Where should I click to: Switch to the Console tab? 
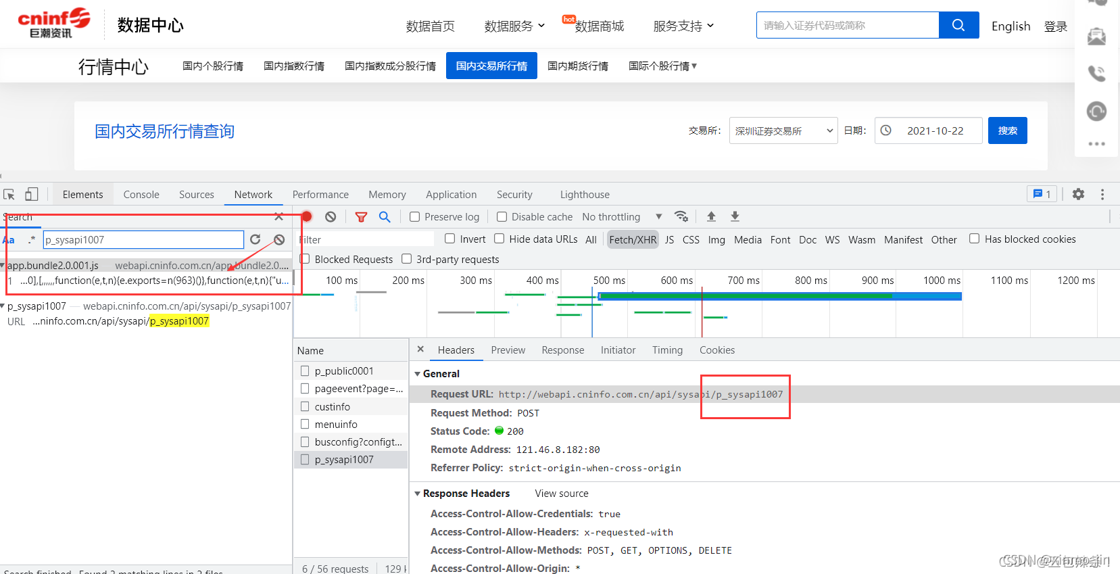point(141,194)
